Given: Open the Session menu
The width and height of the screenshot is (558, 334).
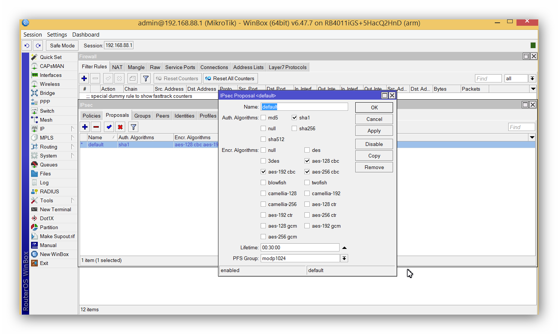Looking at the screenshot, I should point(33,34).
